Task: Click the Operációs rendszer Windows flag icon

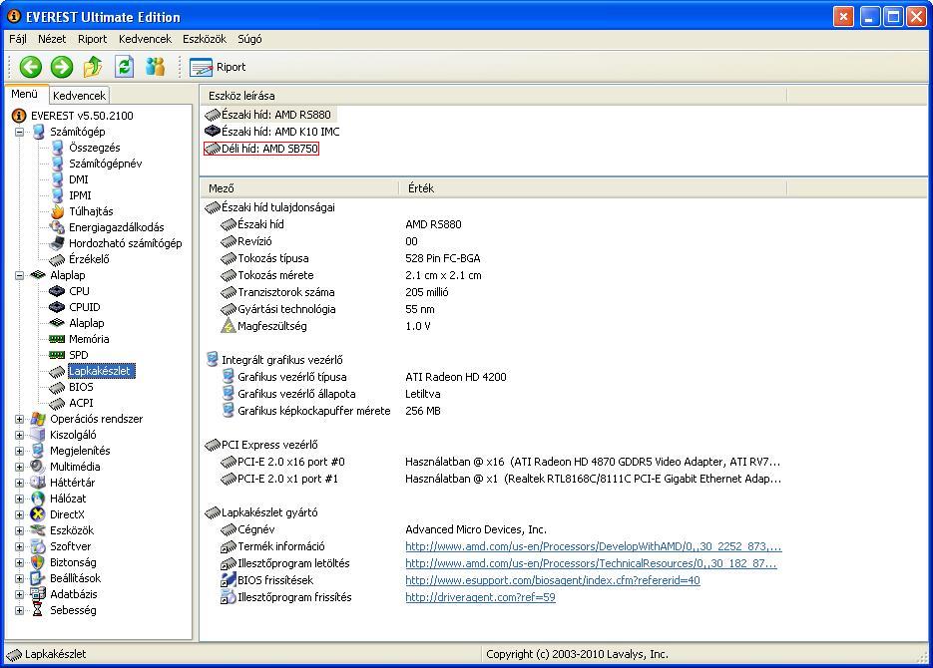Action: tap(38, 419)
